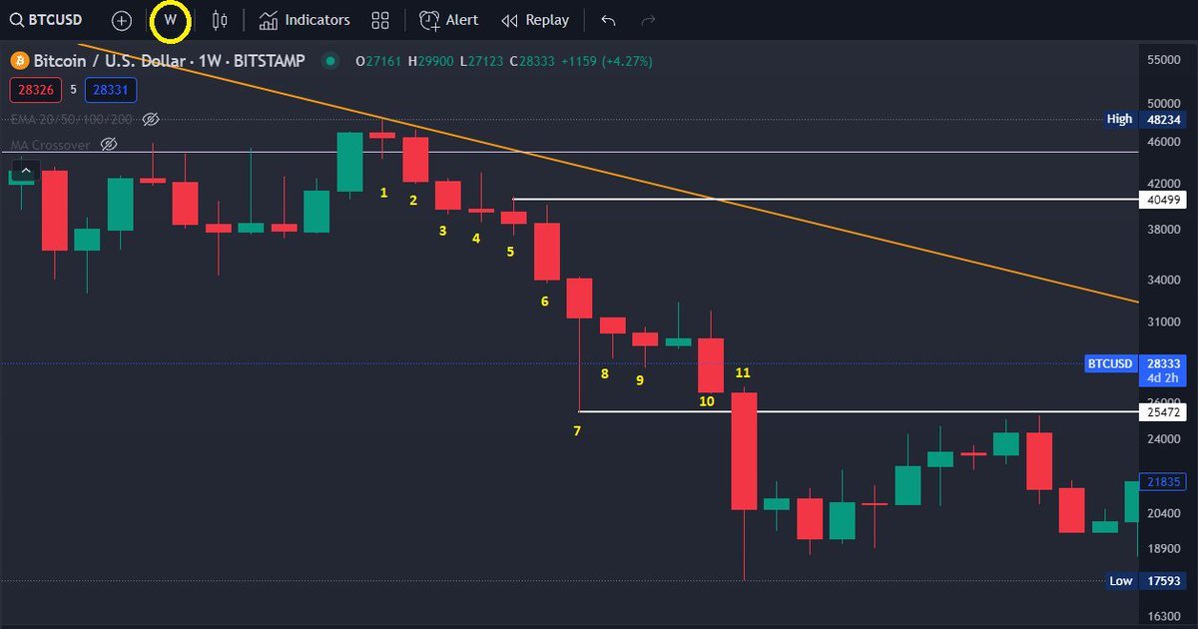Open the Indicators chart icon

(x=268, y=19)
